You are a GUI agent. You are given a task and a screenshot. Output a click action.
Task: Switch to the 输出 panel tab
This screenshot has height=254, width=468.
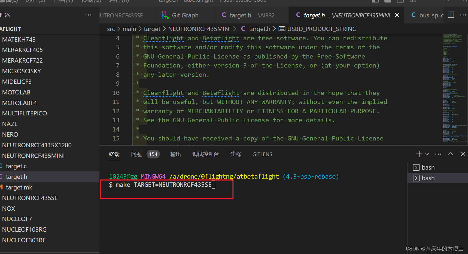point(175,154)
